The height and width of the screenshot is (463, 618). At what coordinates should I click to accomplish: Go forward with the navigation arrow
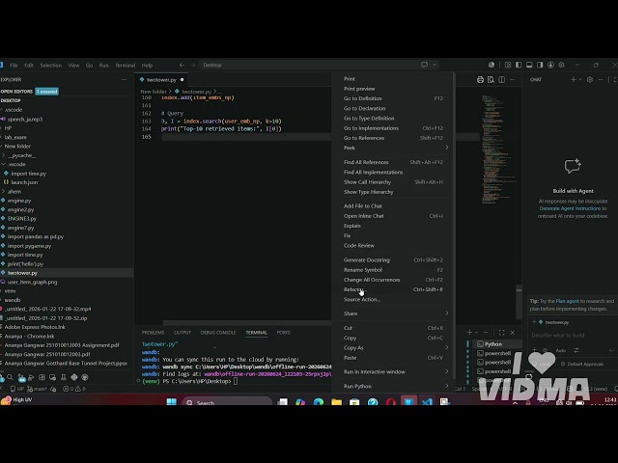(193, 65)
